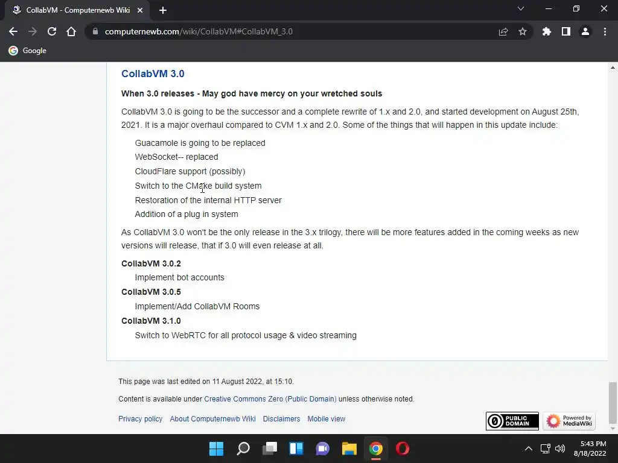Open Task View on the taskbar
The image size is (618, 463).
[x=270, y=449]
